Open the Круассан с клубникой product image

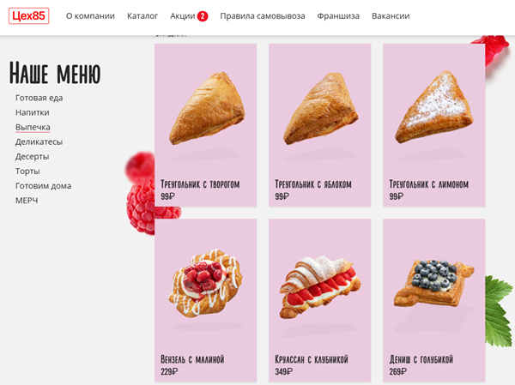point(320,287)
